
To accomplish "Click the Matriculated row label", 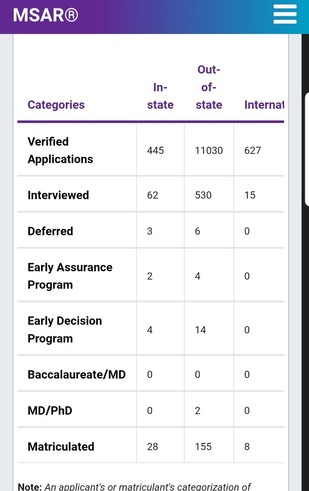I will coord(61,446).
